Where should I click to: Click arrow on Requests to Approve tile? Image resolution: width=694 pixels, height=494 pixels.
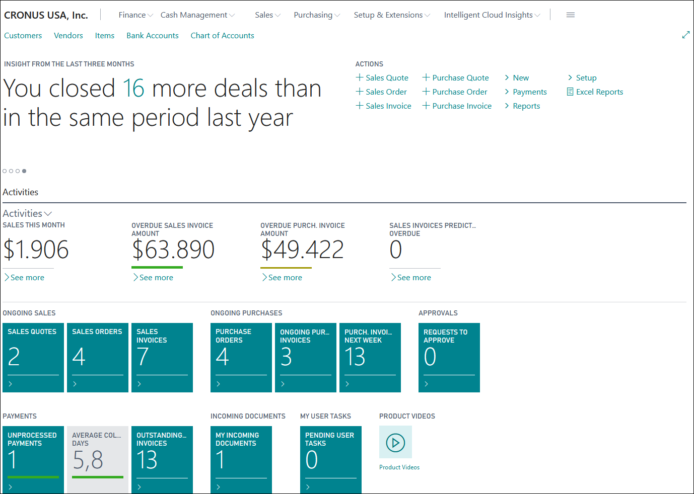click(x=427, y=384)
